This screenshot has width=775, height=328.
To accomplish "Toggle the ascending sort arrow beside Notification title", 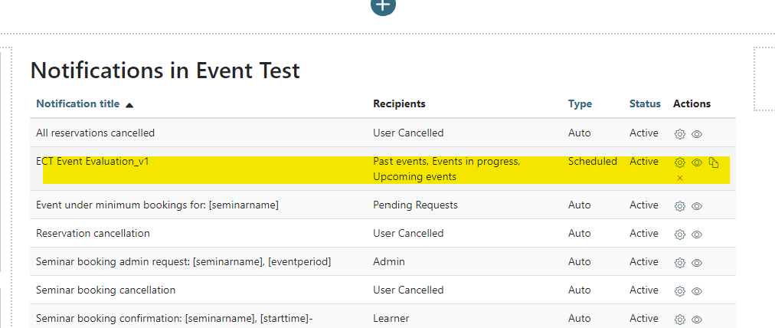I will [129, 105].
